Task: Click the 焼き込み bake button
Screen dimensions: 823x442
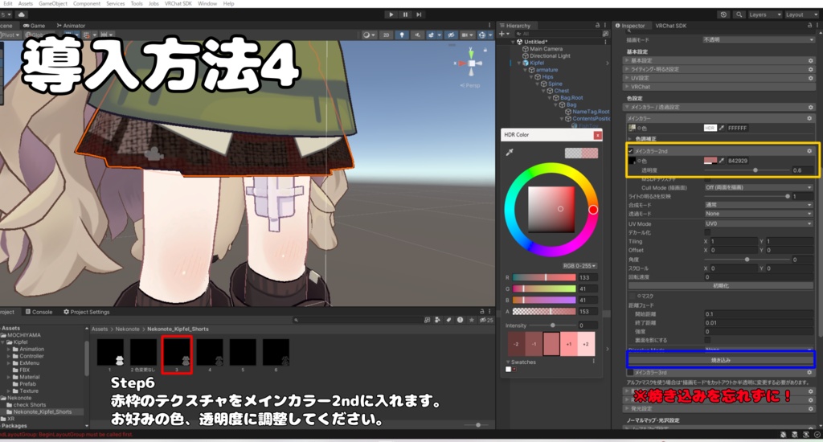Action: pyautogui.click(x=721, y=360)
